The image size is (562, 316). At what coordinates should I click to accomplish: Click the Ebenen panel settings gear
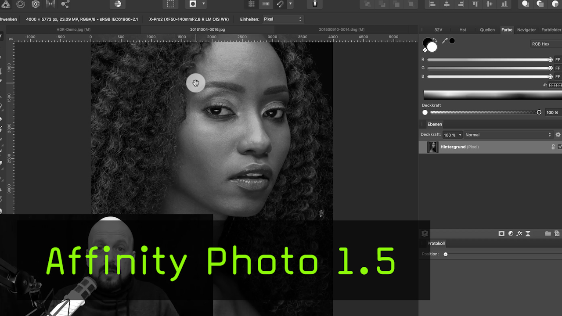click(x=558, y=134)
